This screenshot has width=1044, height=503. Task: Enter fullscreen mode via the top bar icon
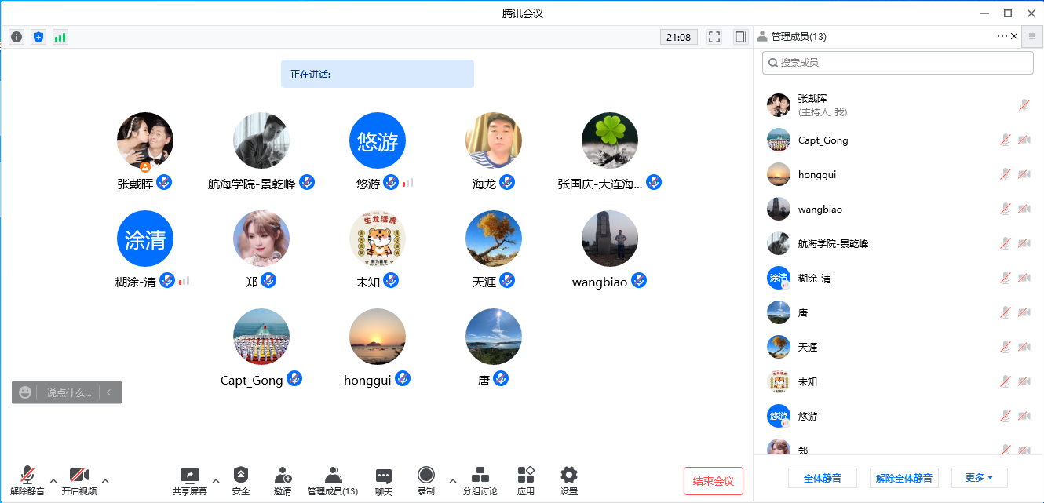714,37
